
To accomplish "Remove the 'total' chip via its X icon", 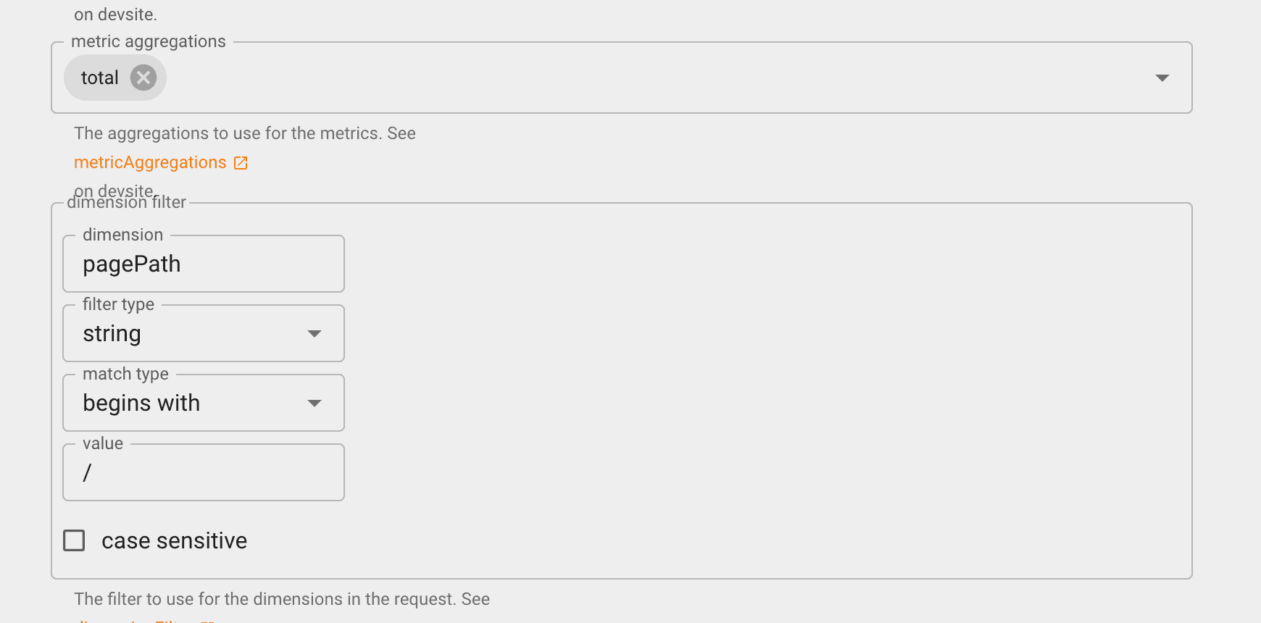I will click(x=143, y=78).
